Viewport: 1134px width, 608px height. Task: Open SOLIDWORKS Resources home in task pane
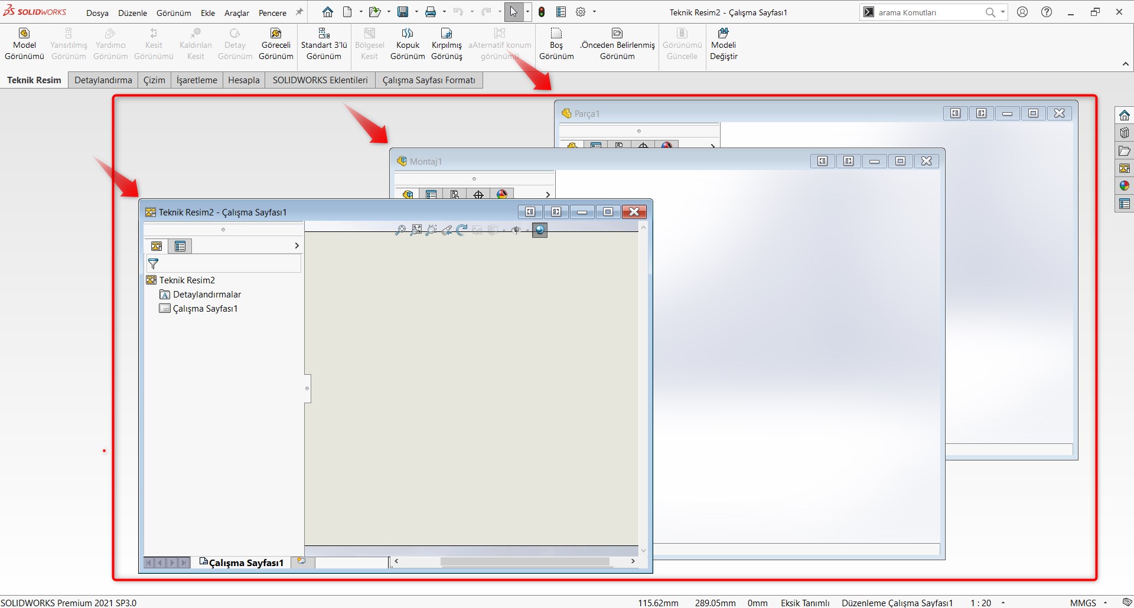click(x=1125, y=115)
